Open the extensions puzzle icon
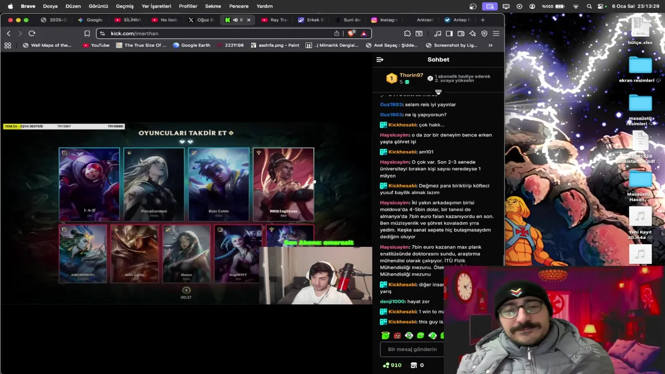This screenshot has height=374, width=665. click(x=407, y=33)
